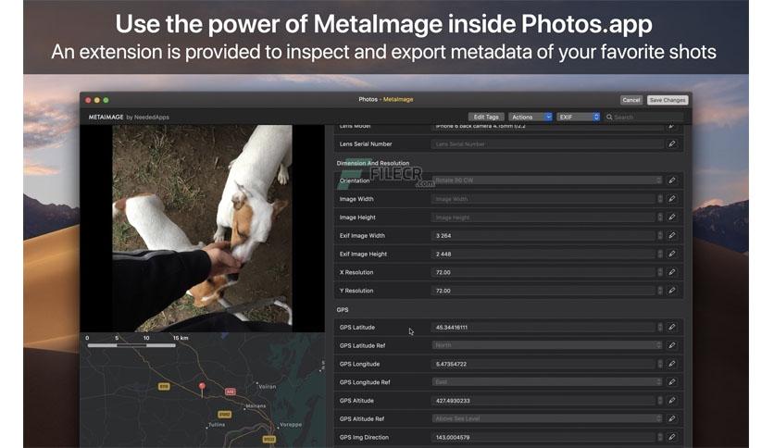Click the Edit Tags button
774x448 pixels.
coord(486,117)
